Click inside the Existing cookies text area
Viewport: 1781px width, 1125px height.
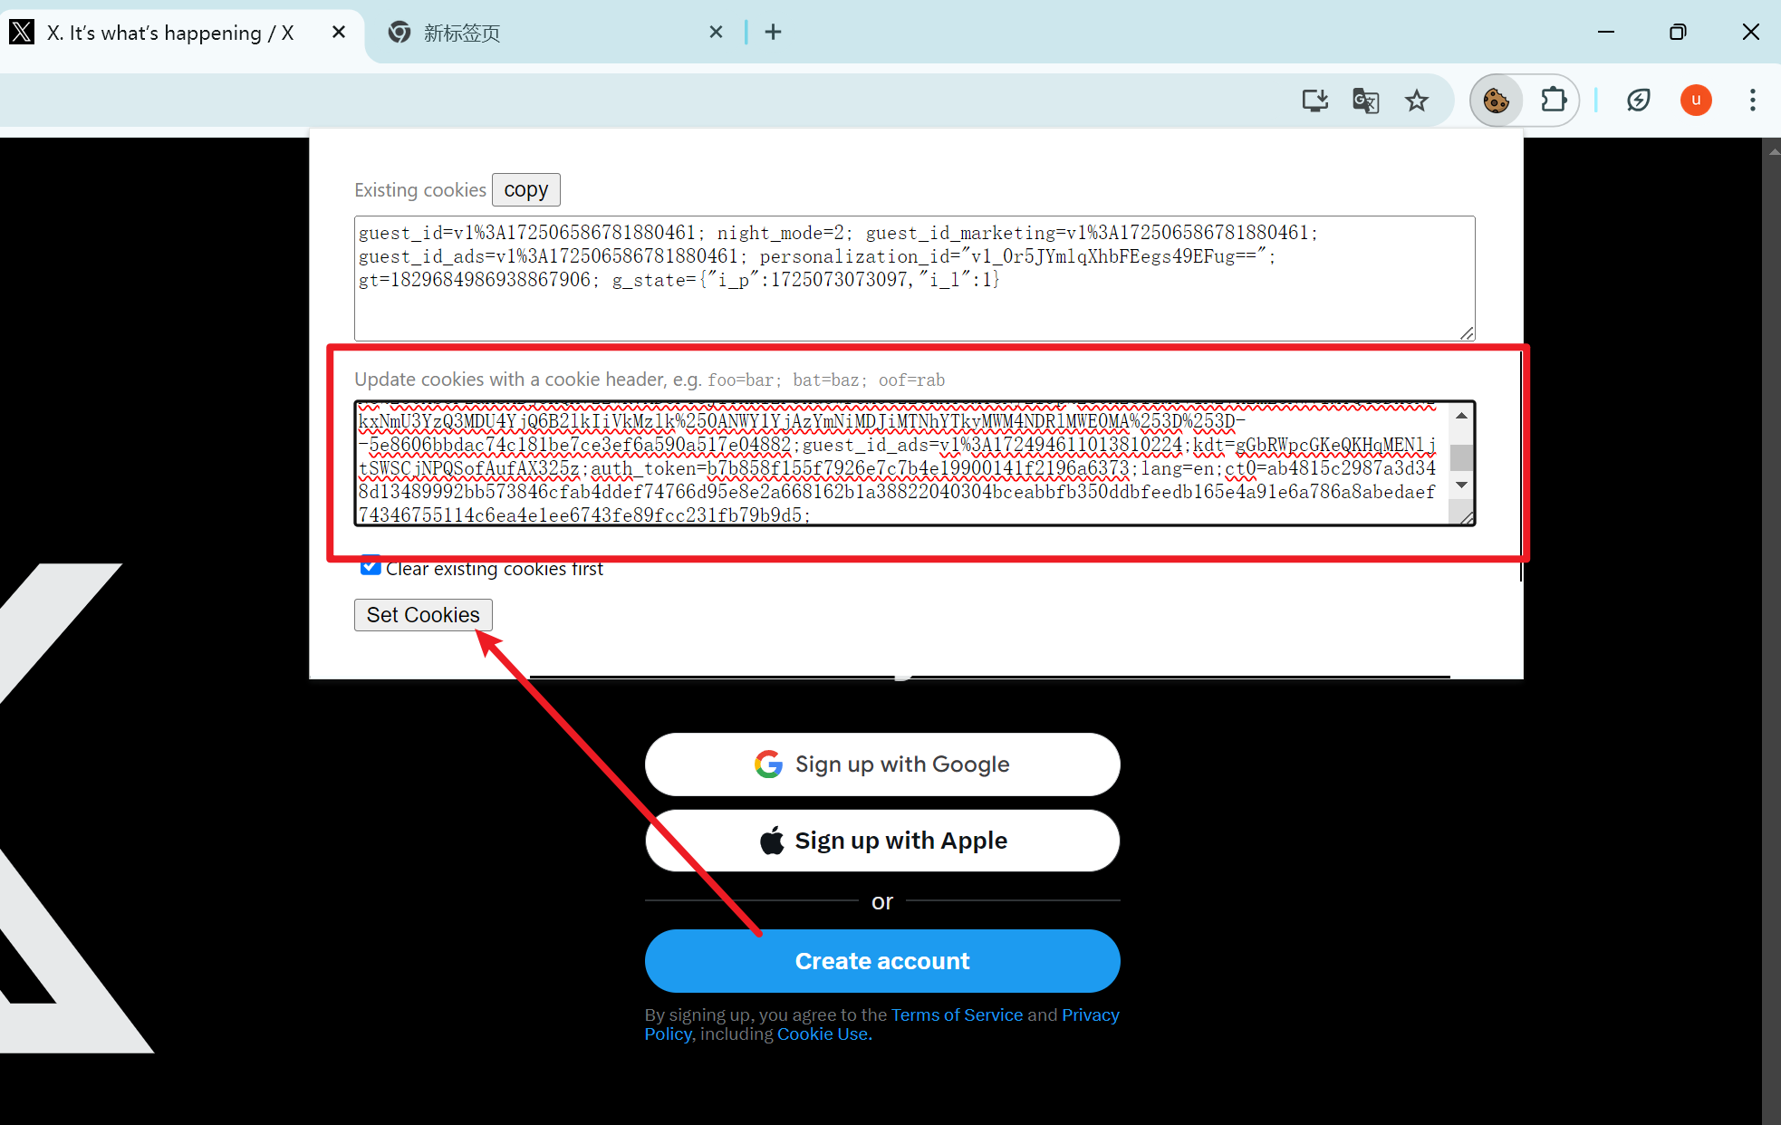coord(914,278)
